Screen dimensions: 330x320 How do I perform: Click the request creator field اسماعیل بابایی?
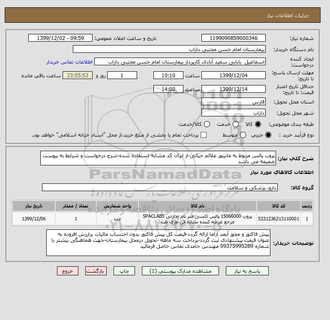coord(180,62)
